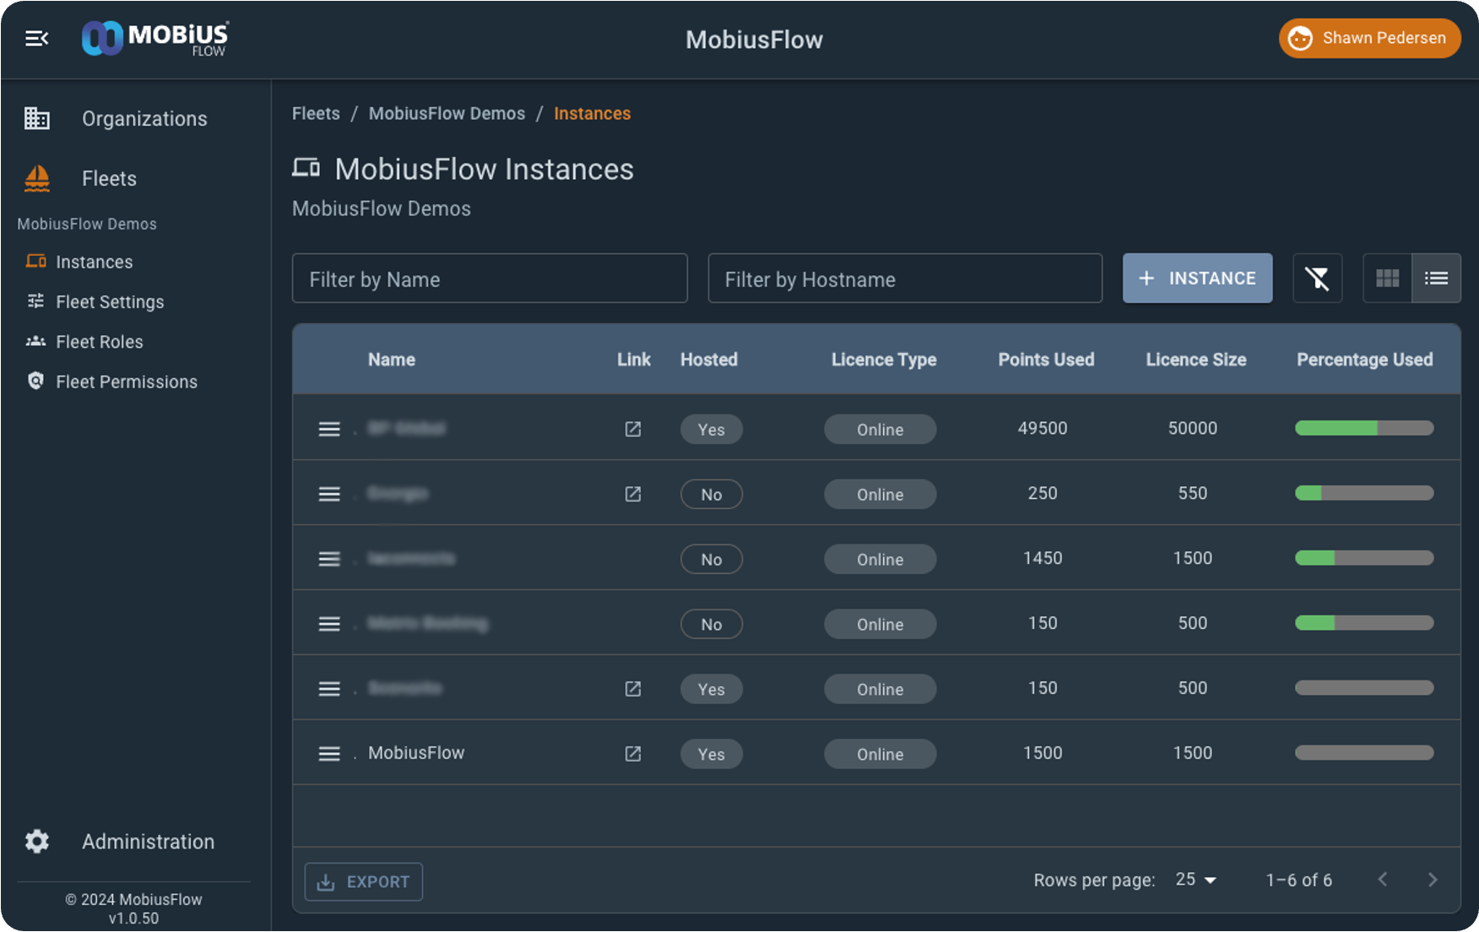Collapse the sidebar with the hamburger icon
1479x932 pixels.
coord(35,38)
